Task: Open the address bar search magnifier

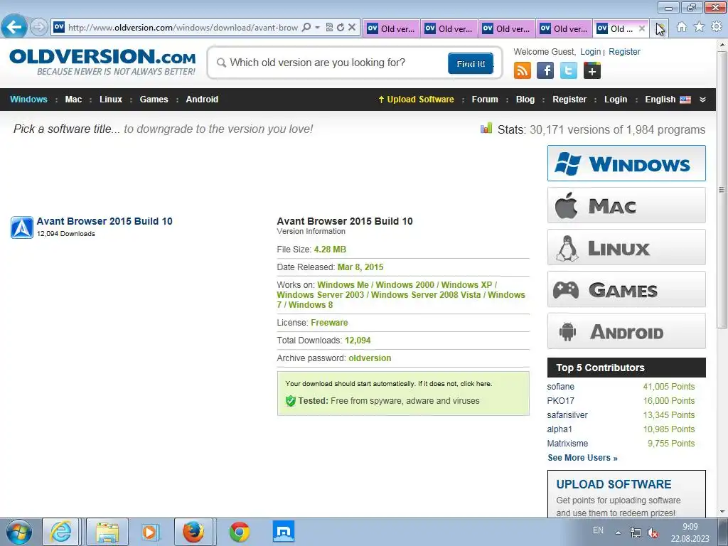Action: pyautogui.click(x=306, y=28)
